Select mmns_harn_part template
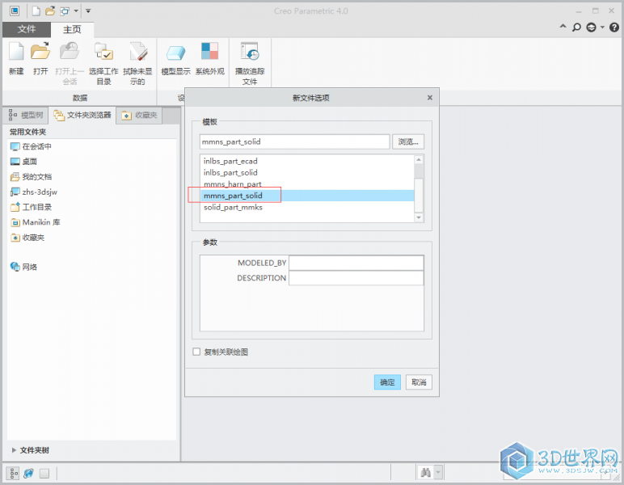Image resolution: width=624 pixels, height=485 pixels. (307, 184)
